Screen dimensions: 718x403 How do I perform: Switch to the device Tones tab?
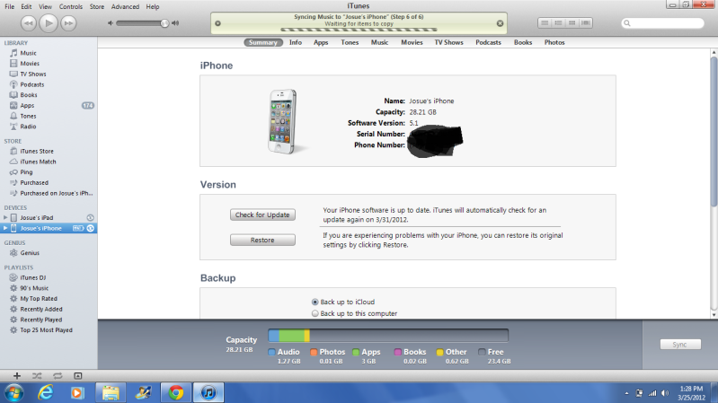click(x=350, y=42)
